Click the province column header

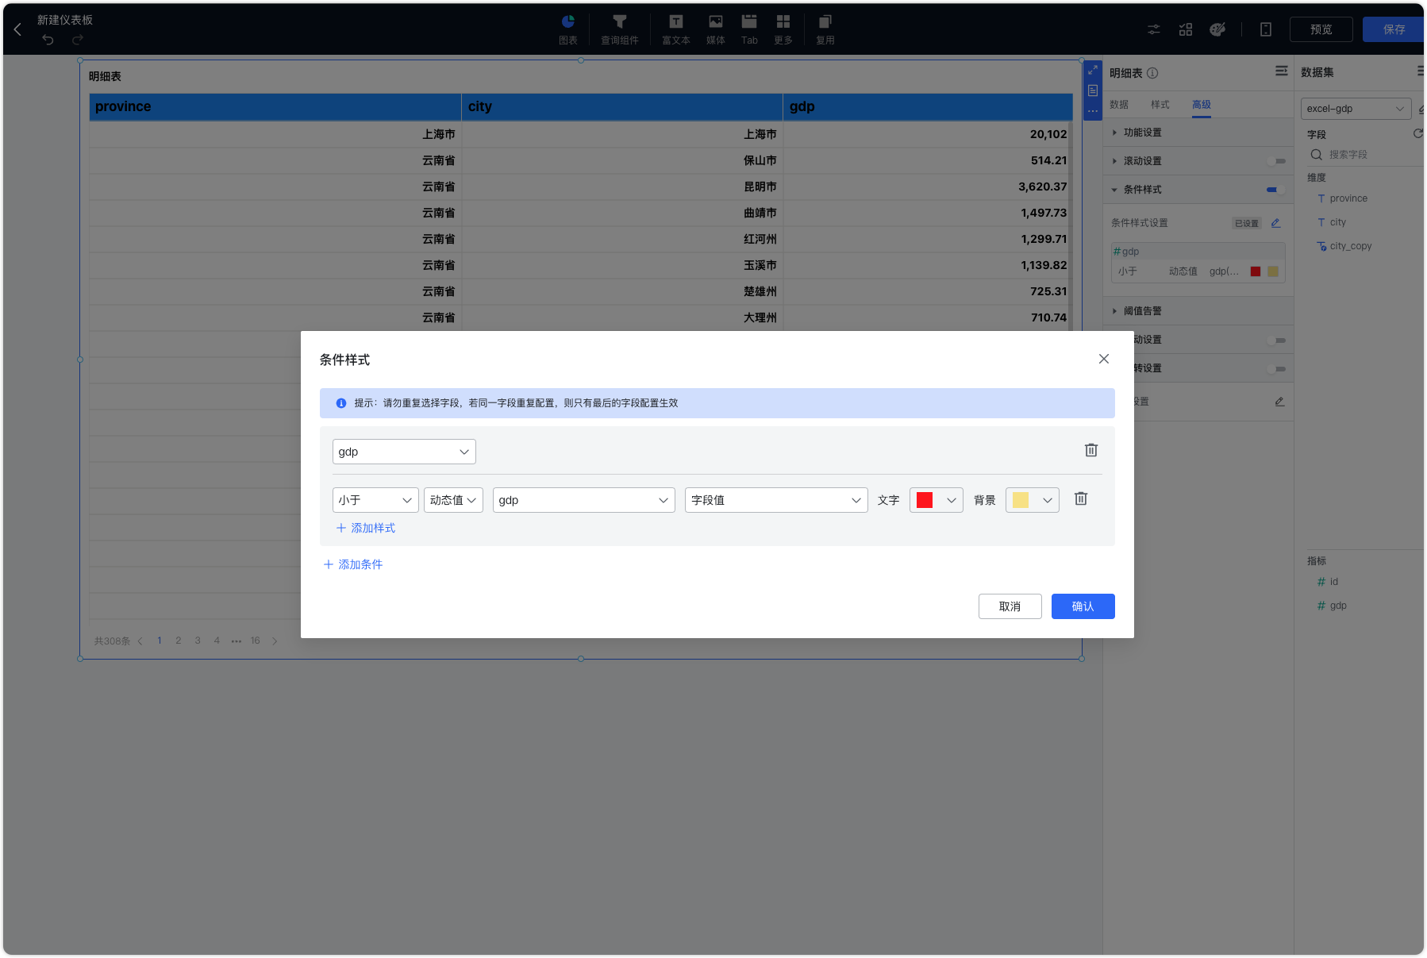(275, 106)
